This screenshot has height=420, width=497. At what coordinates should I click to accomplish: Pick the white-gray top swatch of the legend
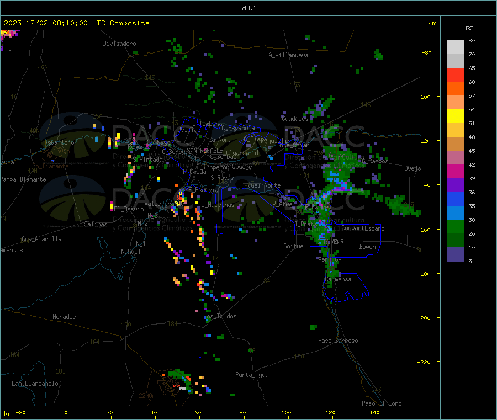pos(455,47)
